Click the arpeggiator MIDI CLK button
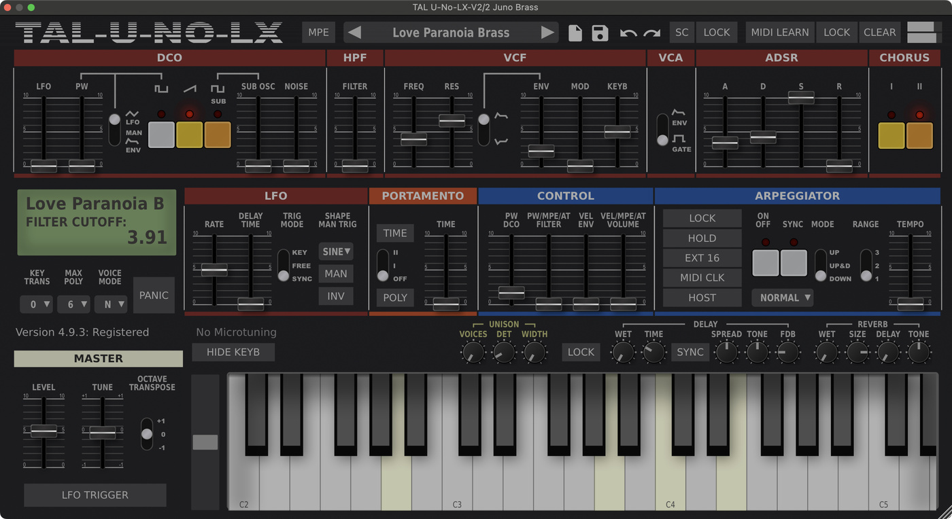The width and height of the screenshot is (952, 519). pos(702,277)
